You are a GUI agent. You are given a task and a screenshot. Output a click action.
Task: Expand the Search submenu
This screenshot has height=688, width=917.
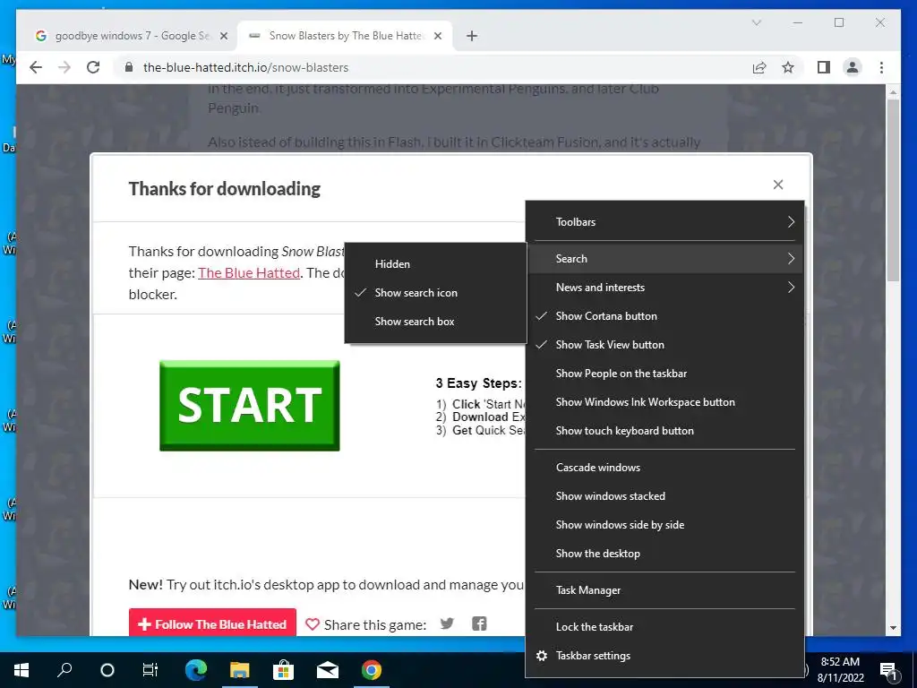click(x=665, y=259)
